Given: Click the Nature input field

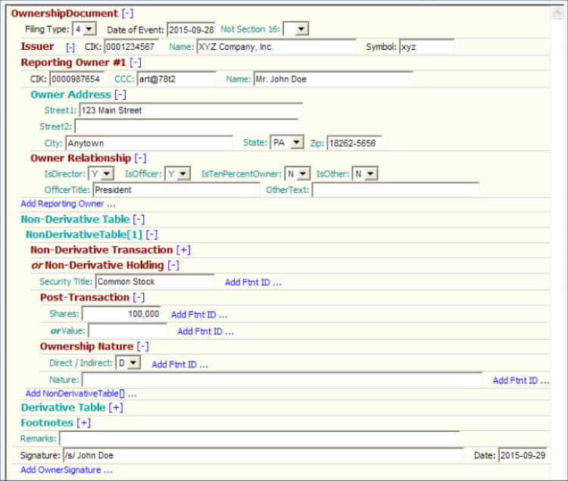Looking at the screenshot, I should 282,380.
